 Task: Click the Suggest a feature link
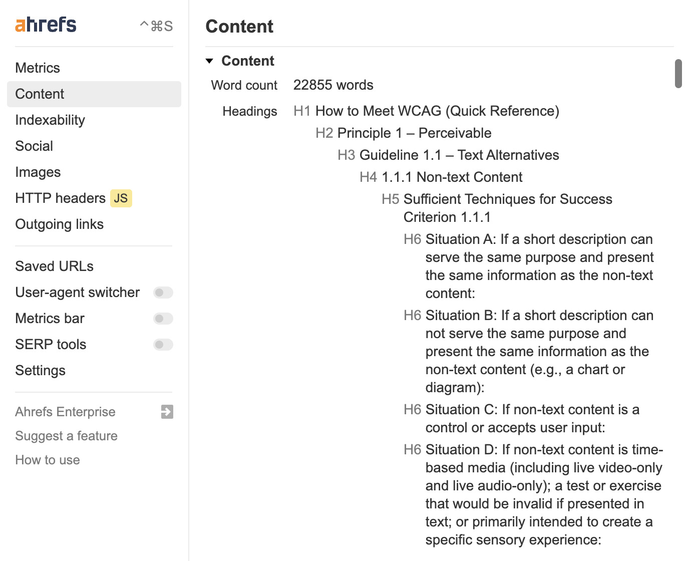[66, 436]
